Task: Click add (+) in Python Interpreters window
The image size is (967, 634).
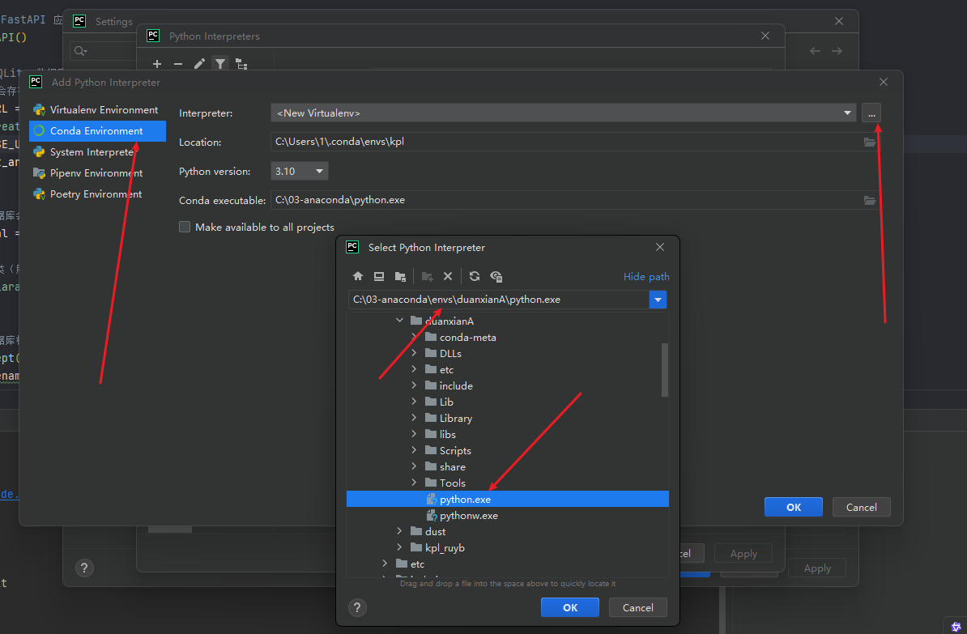Action: coord(157,64)
